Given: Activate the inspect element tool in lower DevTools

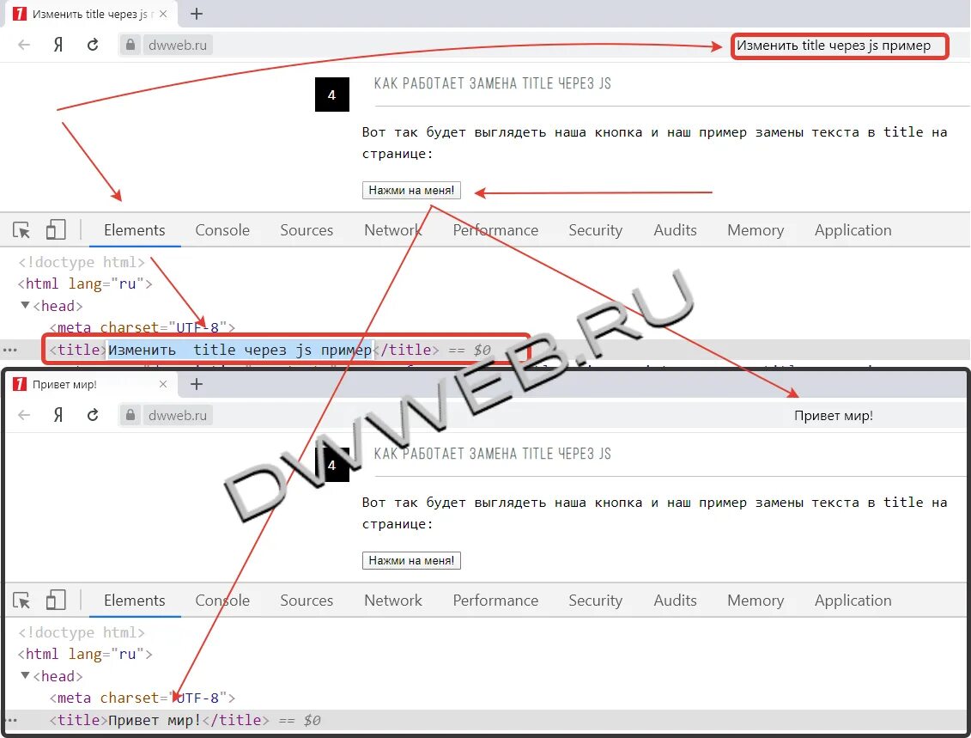Looking at the screenshot, I should [x=21, y=601].
